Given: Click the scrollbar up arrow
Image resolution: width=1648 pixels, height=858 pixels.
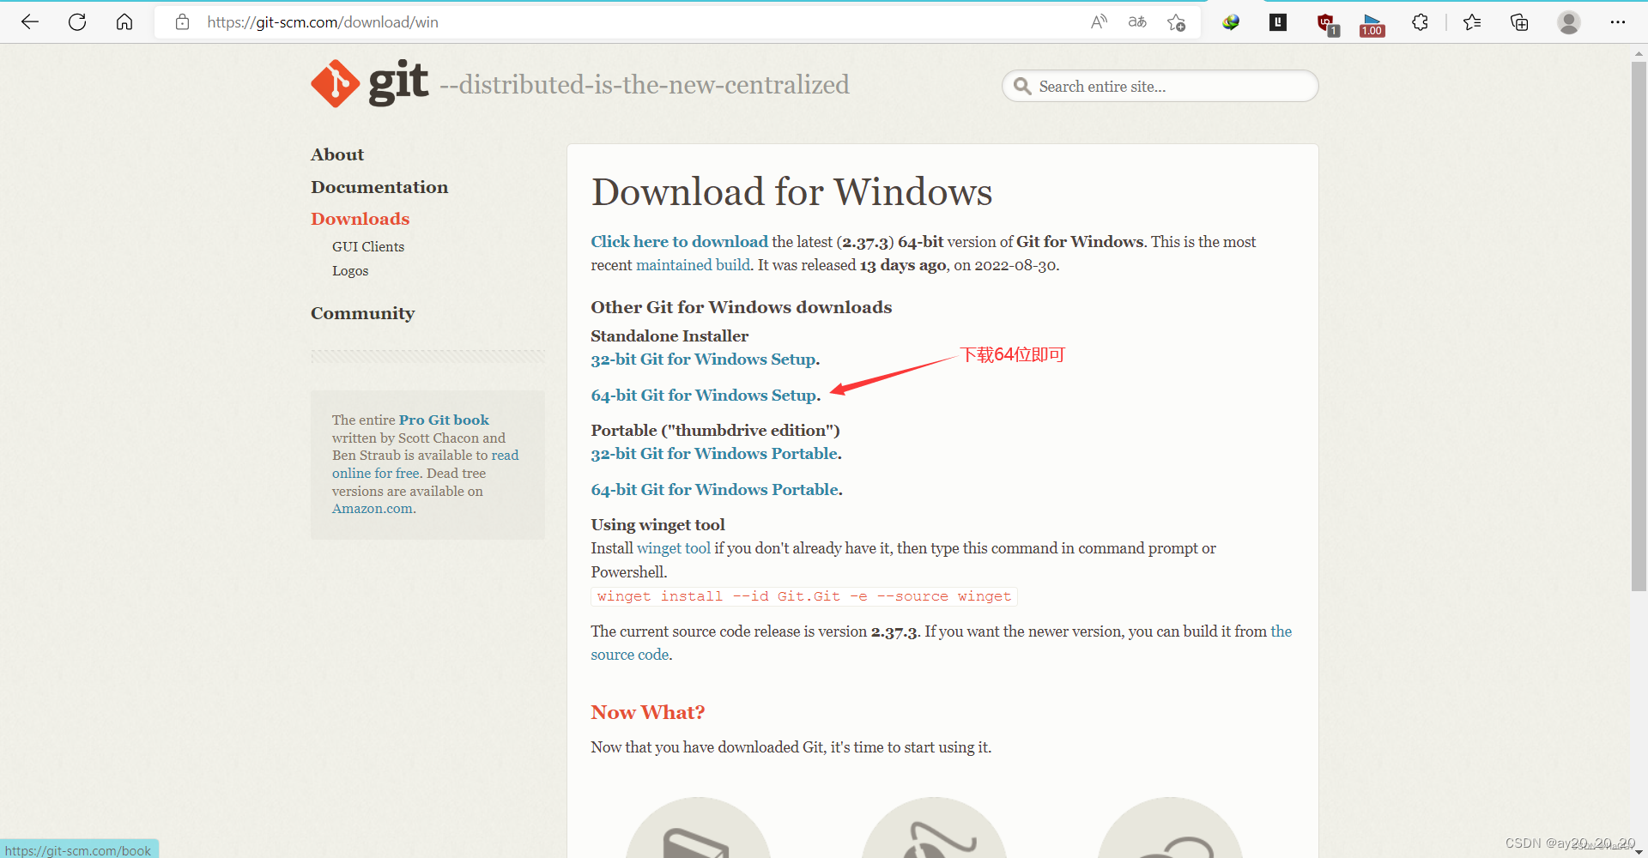Looking at the screenshot, I should [1639, 53].
